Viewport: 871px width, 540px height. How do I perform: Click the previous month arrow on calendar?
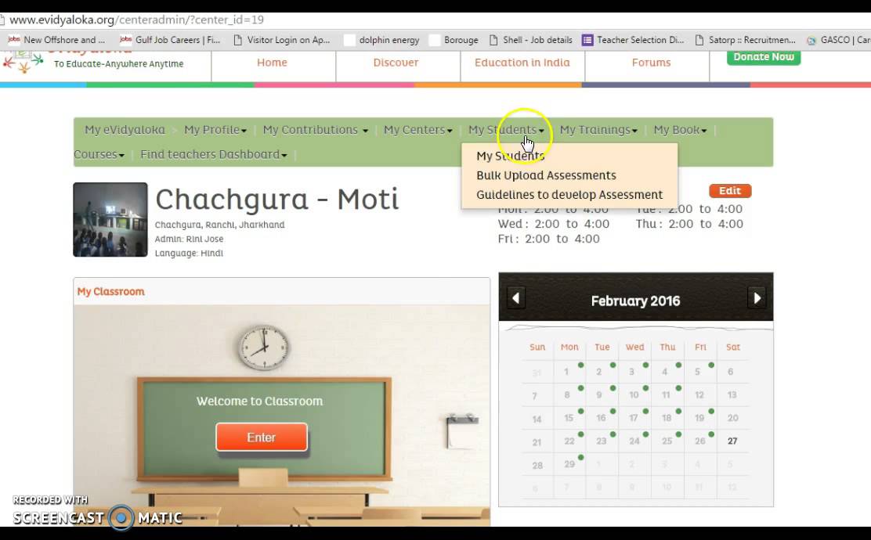point(516,298)
